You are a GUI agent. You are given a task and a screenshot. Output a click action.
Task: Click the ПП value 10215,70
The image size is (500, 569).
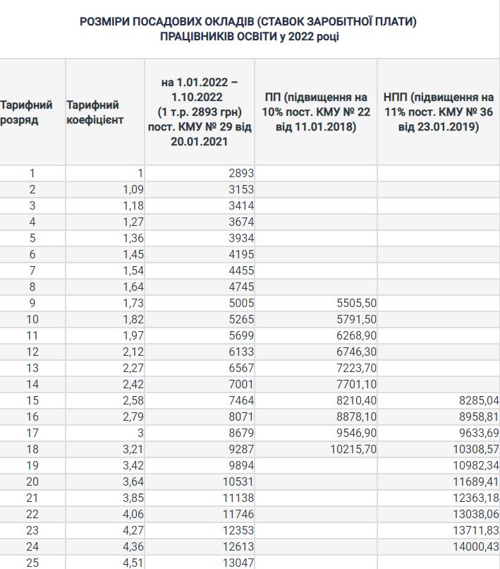click(x=353, y=449)
